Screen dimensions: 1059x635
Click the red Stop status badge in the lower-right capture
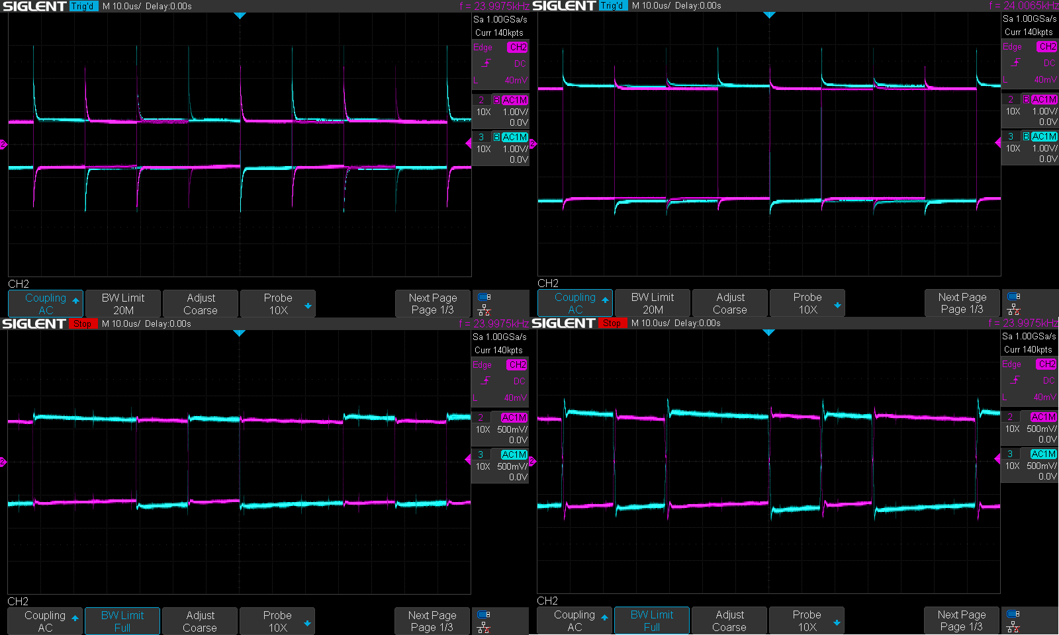(612, 323)
